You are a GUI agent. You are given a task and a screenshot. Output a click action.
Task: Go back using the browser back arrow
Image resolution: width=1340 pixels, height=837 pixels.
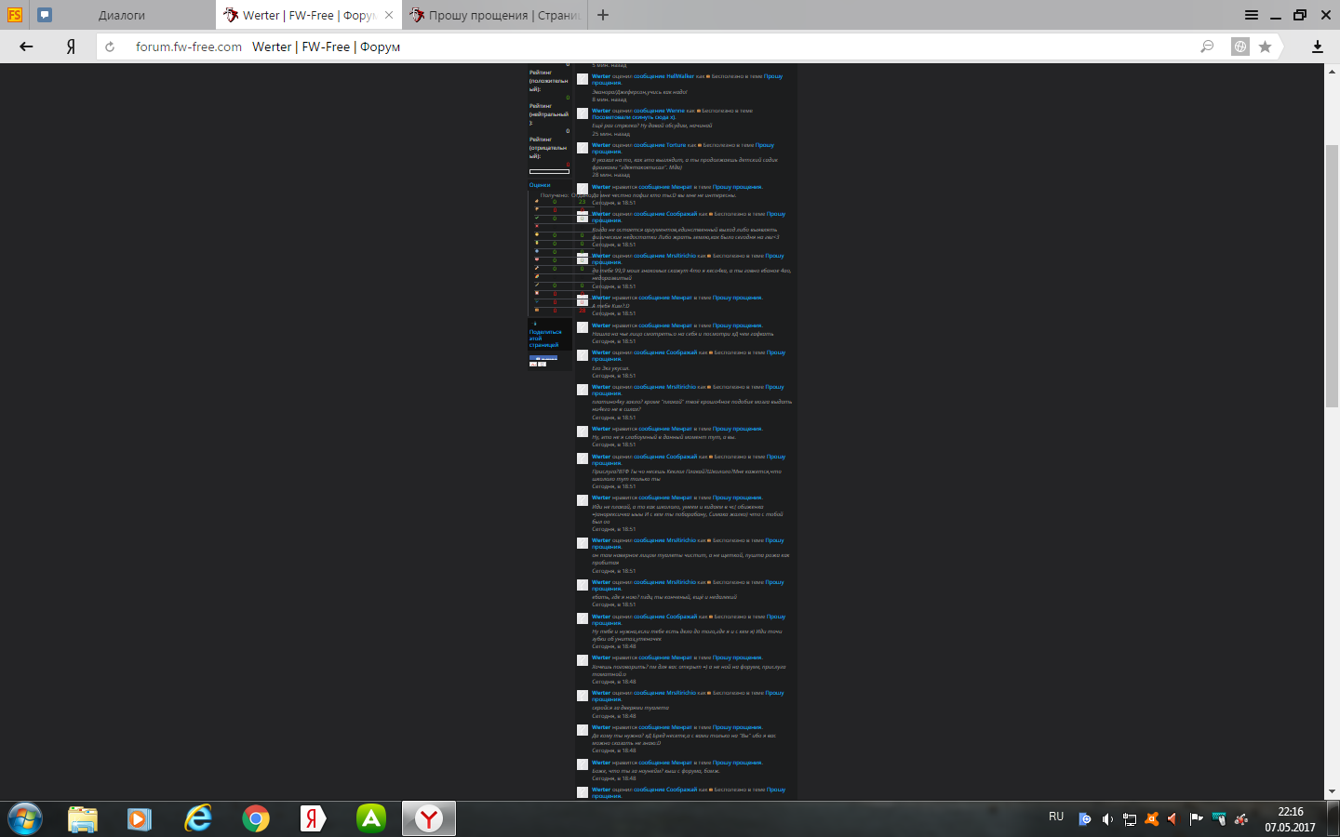coord(26,46)
